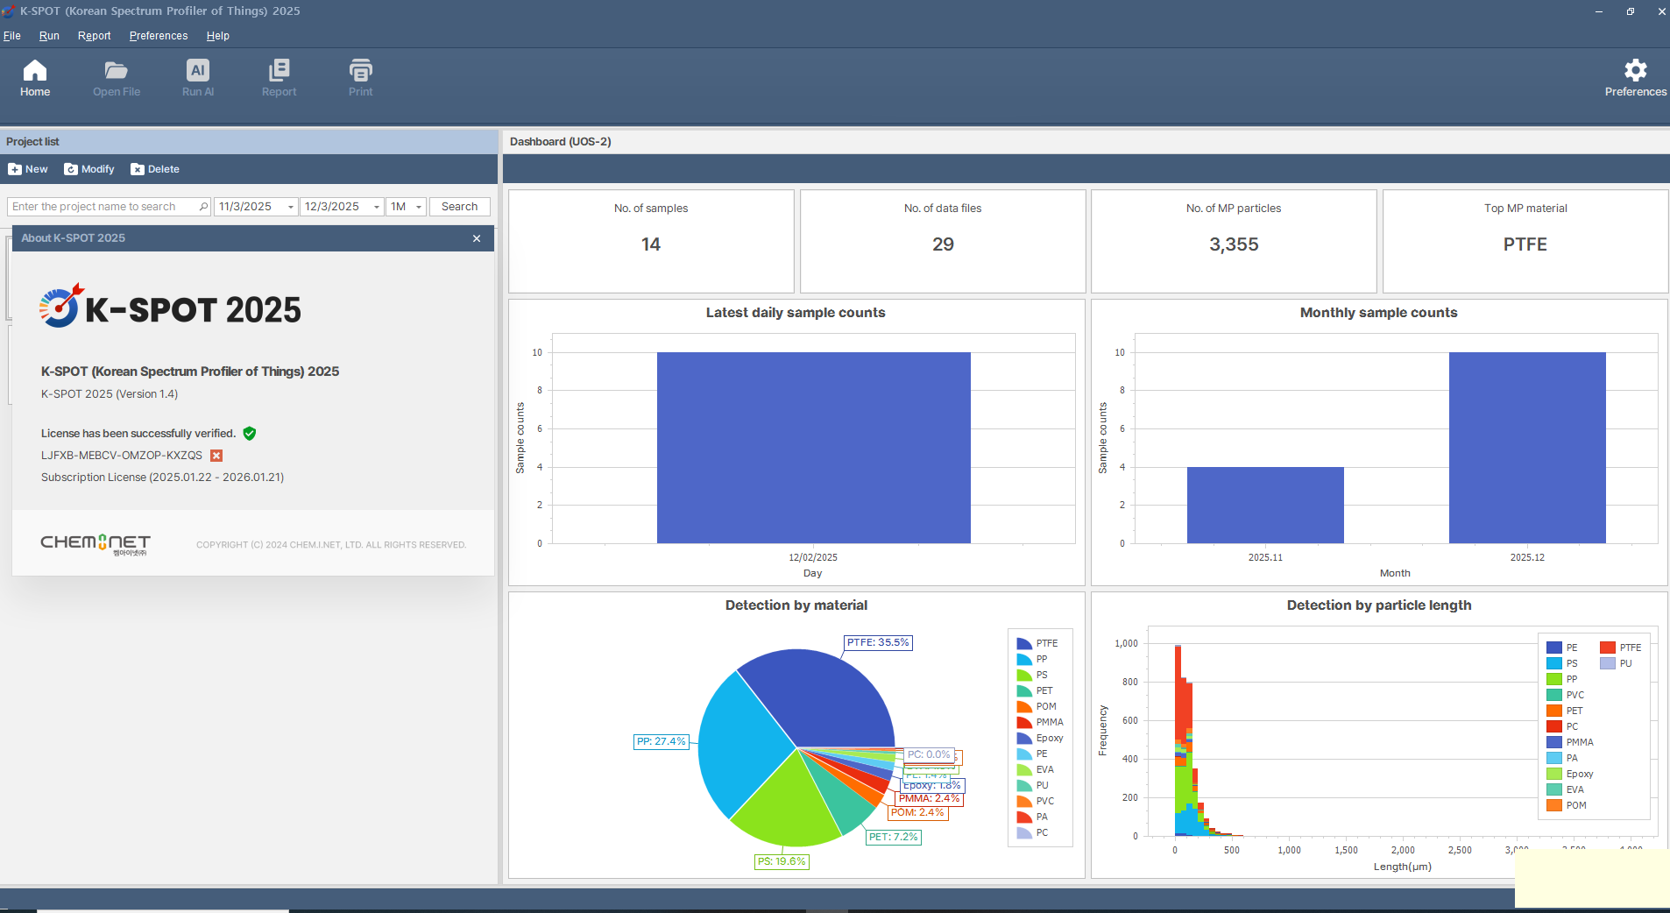Expand the end date 12/3/2025 dropdown
This screenshot has width=1670, height=913.
376,207
